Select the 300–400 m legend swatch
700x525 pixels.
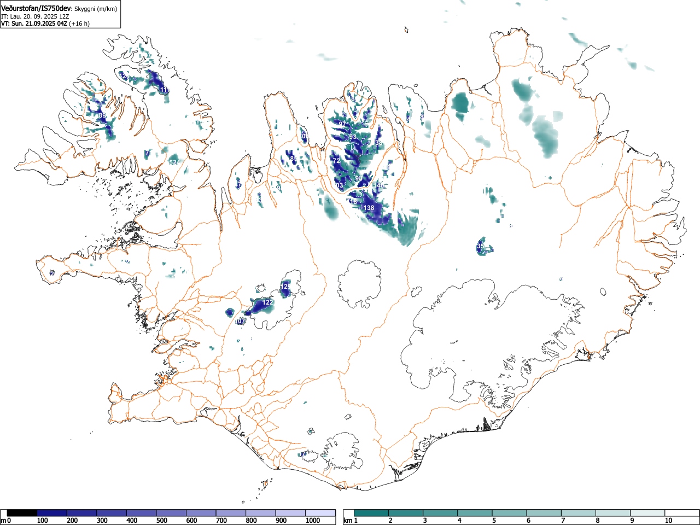pyautogui.click(x=112, y=513)
